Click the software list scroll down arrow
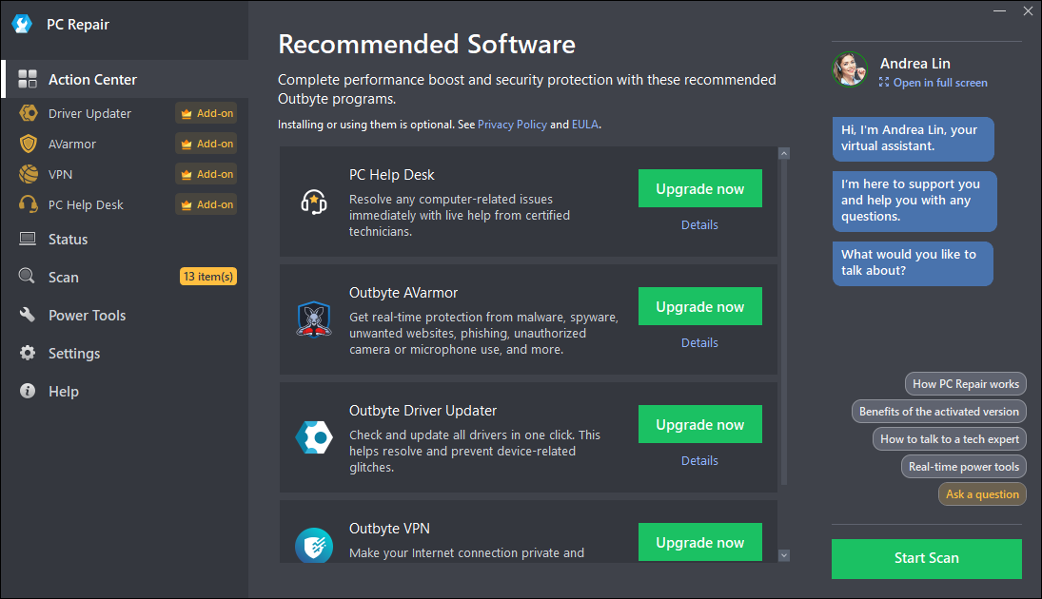Viewport: 1042px width, 599px height. click(x=784, y=555)
